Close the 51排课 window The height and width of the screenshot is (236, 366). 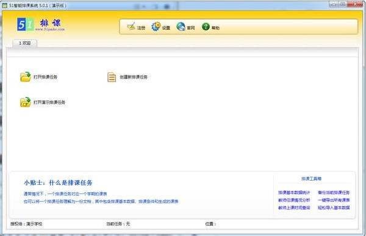pos(355,4)
